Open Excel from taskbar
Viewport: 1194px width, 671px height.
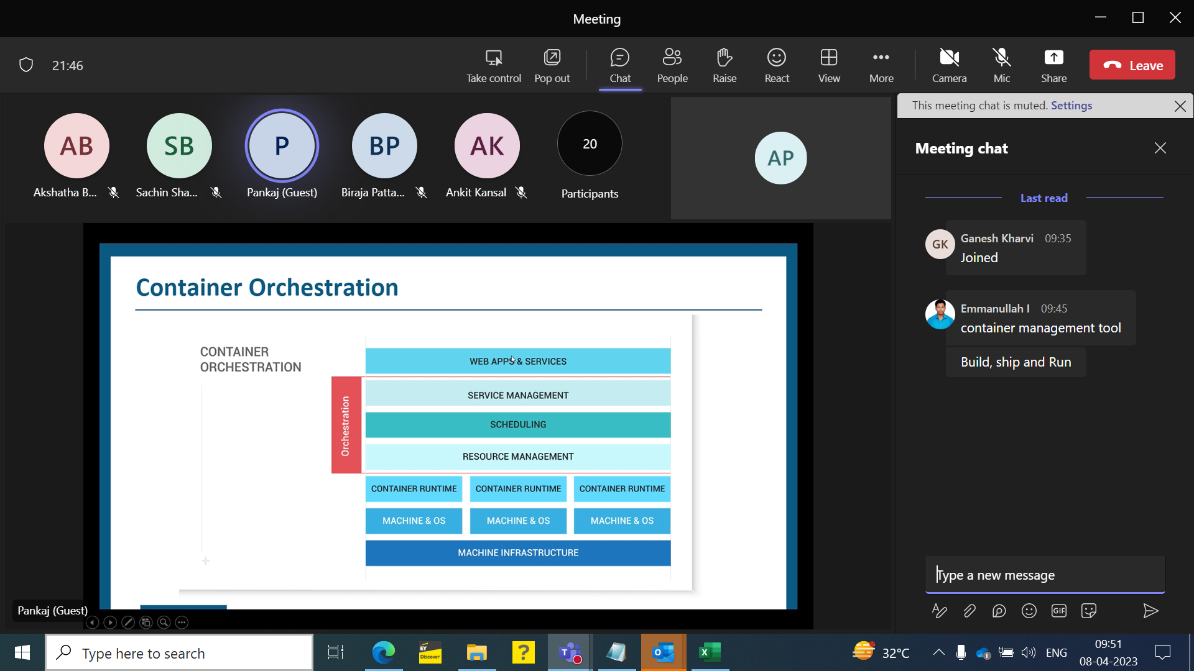click(x=710, y=652)
